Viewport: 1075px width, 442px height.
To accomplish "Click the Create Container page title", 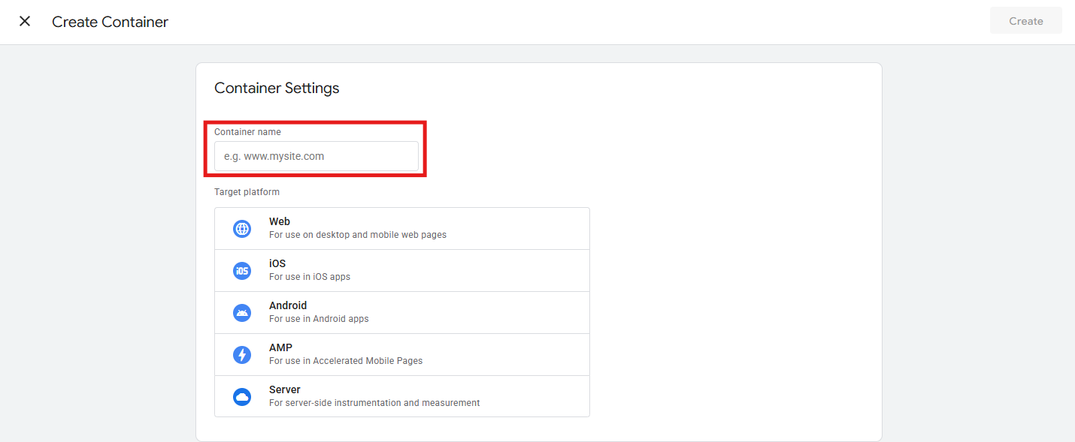I will pos(110,22).
